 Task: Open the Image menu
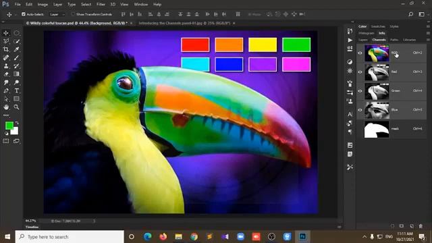43,5
